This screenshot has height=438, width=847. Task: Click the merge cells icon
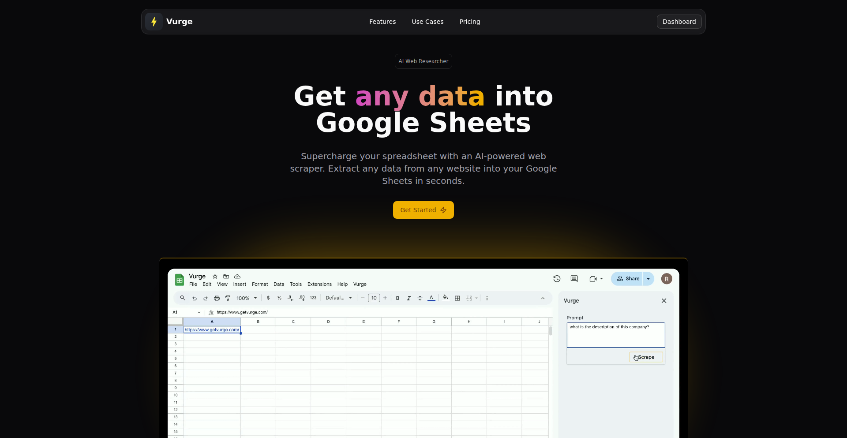click(469, 298)
